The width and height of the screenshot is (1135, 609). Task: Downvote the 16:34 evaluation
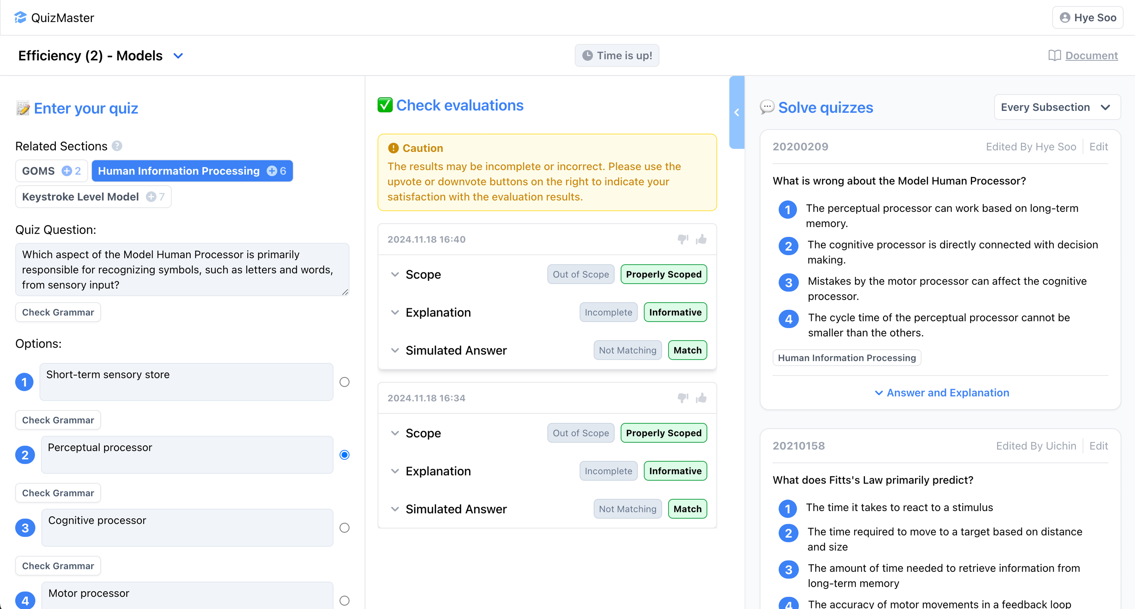pos(683,398)
